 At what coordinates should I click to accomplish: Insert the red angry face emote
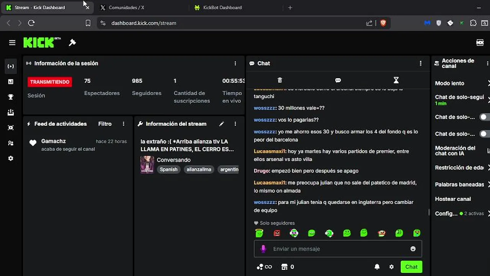(x=277, y=233)
